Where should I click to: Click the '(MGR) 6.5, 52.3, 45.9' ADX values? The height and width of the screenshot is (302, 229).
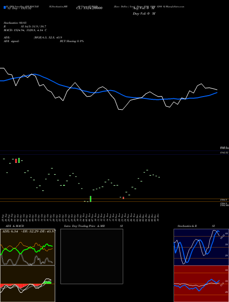tap(48, 38)
